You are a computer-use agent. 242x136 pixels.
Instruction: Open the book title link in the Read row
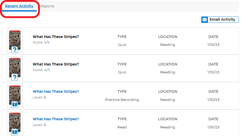click(x=56, y=119)
